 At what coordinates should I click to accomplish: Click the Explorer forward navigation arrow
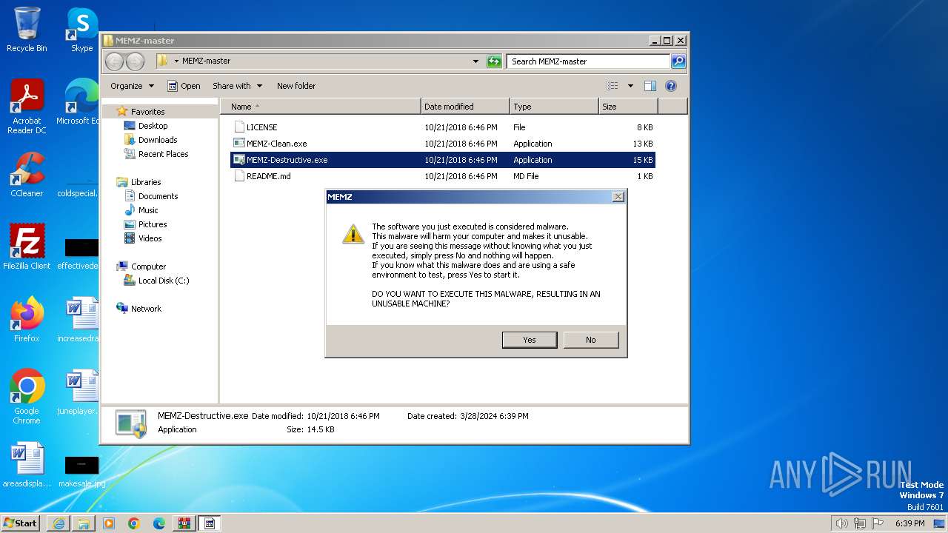(135, 61)
